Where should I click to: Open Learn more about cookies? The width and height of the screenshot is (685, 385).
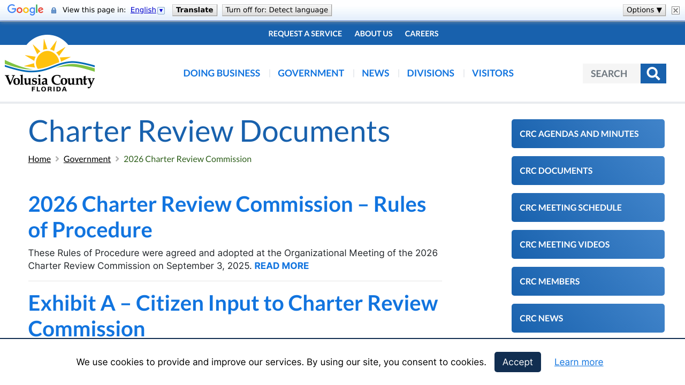pos(579,362)
